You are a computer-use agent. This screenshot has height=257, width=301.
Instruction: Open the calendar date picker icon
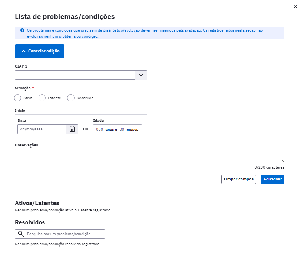click(x=72, y=129)
